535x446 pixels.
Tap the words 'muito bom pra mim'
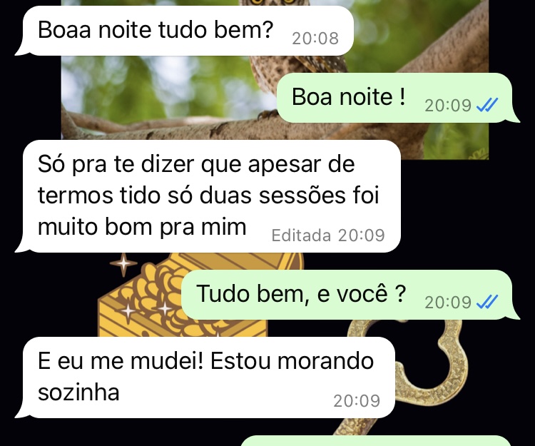pyautogui.click(x=142, y=227)
